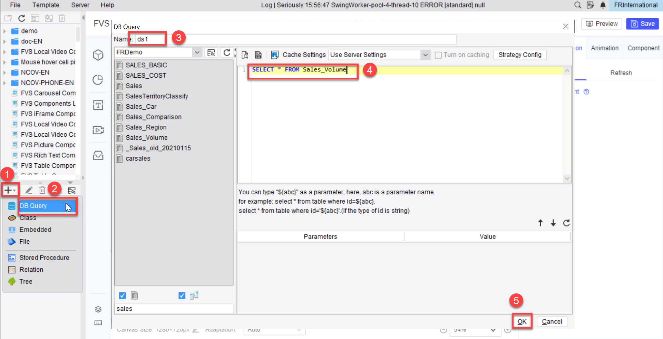The height and width of the screenshot is (339, 663).
Task: Click the Save button
Action: (643, 24)
